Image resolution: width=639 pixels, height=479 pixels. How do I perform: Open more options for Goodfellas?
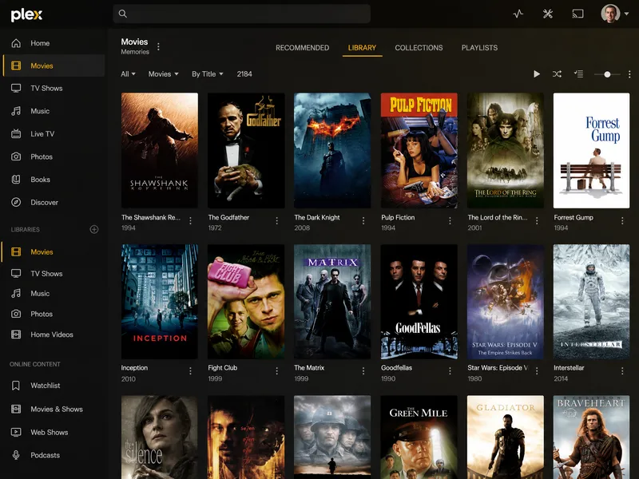450,371
